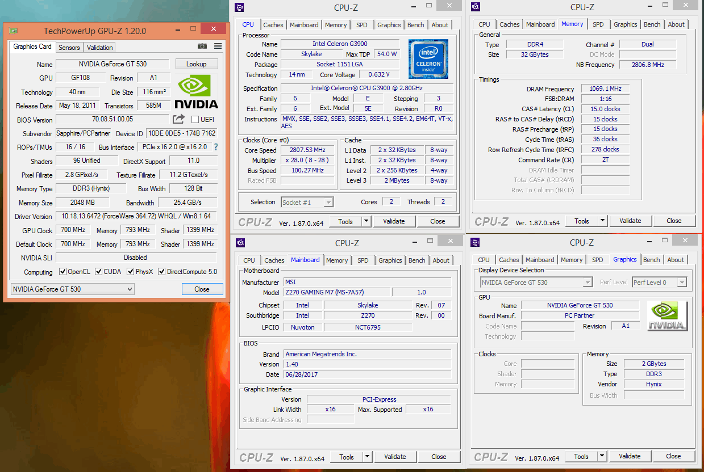Open Tools dropdown arrow in CPU window
704x472 pixels.
pyautogui.click(x=366, y=221)
